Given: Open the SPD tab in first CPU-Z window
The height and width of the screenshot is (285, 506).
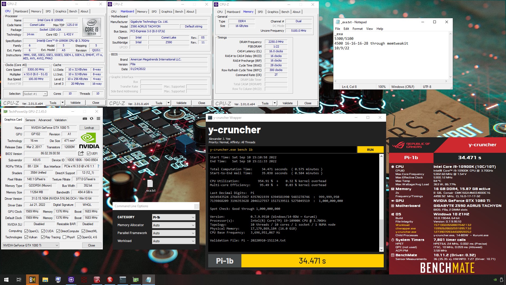Looking at the screenshot, I should [48, 11].
